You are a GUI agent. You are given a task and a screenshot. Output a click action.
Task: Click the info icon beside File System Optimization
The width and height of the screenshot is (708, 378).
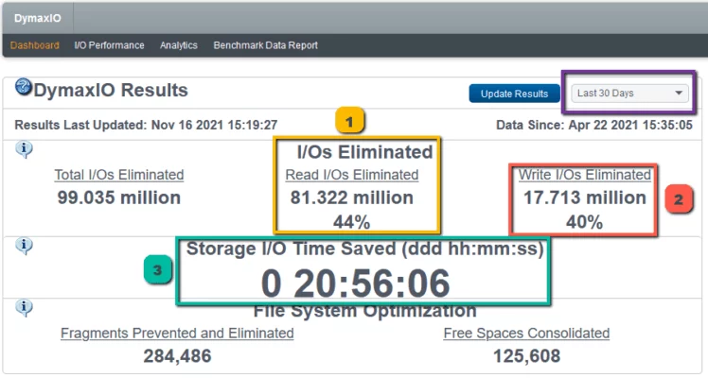[x=25, y=308]
